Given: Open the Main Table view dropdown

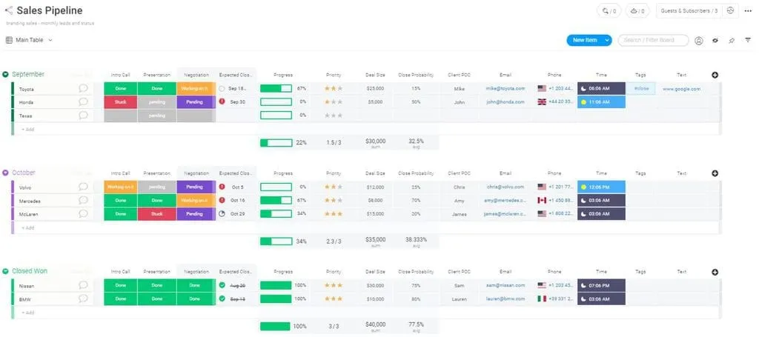Looking at the screenshot, I should coord(29,40).
